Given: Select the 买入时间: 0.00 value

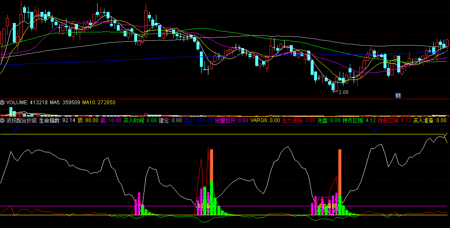Looking at the screenshot, I should 140,120.
